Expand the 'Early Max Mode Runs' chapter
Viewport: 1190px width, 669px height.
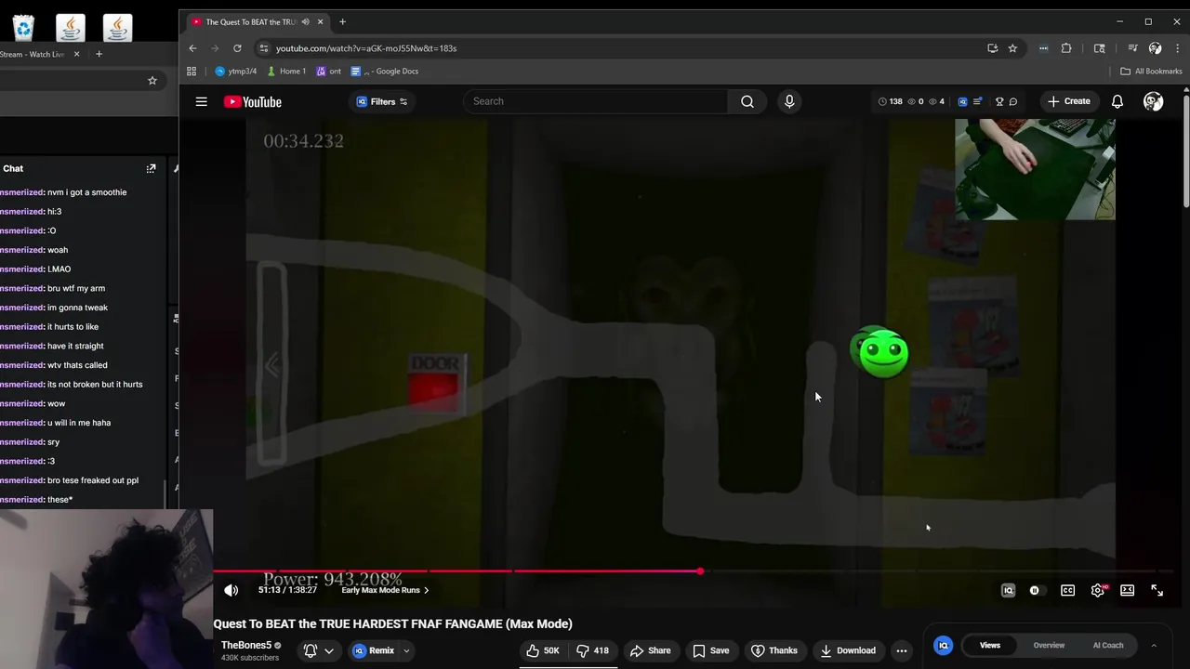tap(385, 590)
